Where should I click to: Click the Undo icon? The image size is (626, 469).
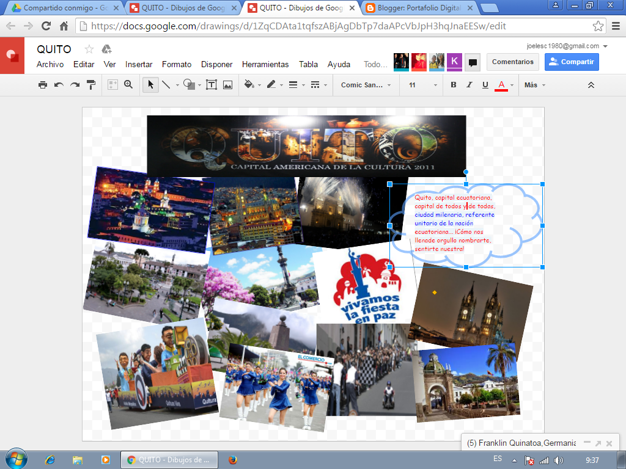pos(59,85)
